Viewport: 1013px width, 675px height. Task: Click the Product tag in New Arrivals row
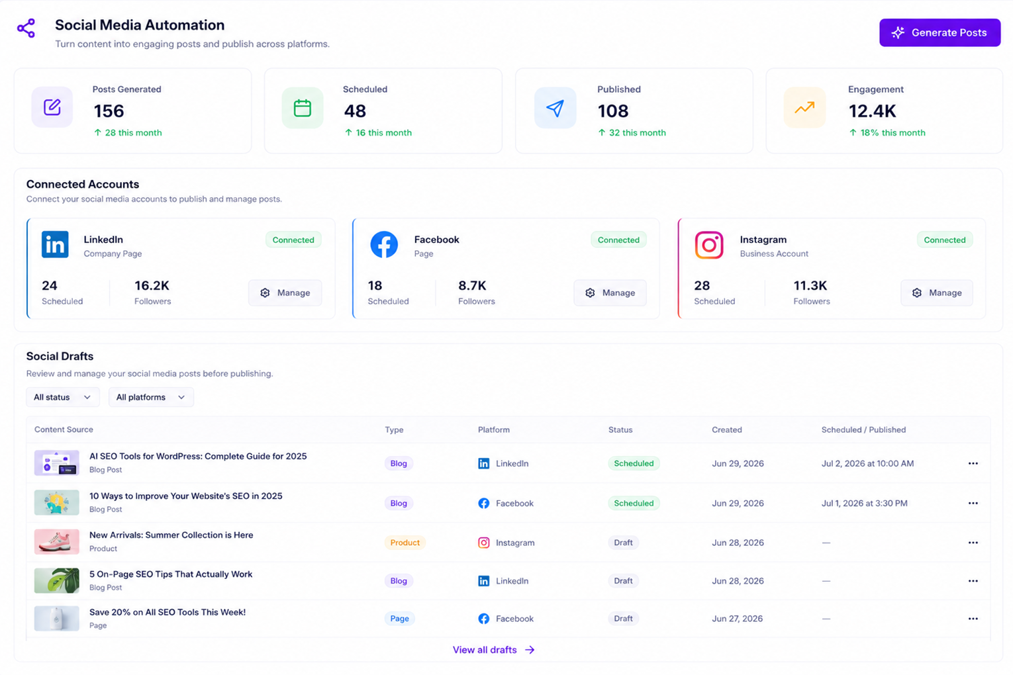click(405, 543)
